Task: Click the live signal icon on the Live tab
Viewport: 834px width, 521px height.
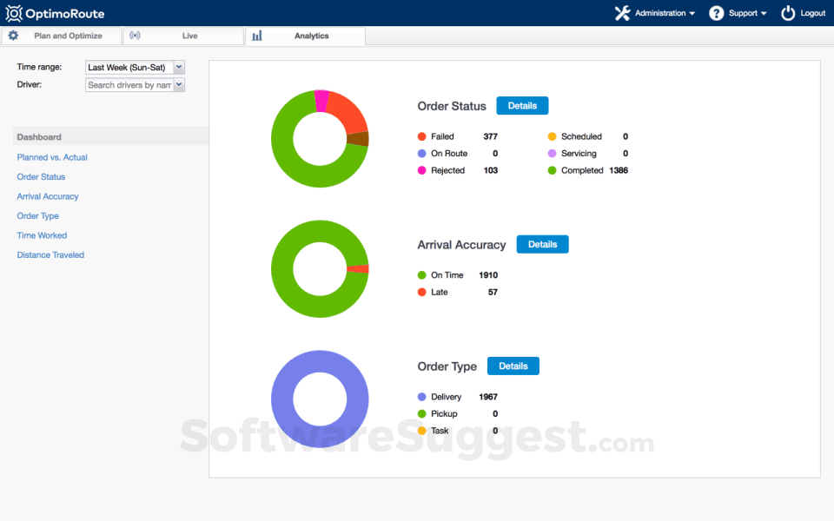Action: pos(136,36)
